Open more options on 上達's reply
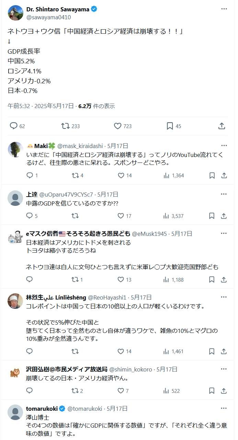Image resolution: width=238 pixels, height=440 pixels. coord(224,194)
